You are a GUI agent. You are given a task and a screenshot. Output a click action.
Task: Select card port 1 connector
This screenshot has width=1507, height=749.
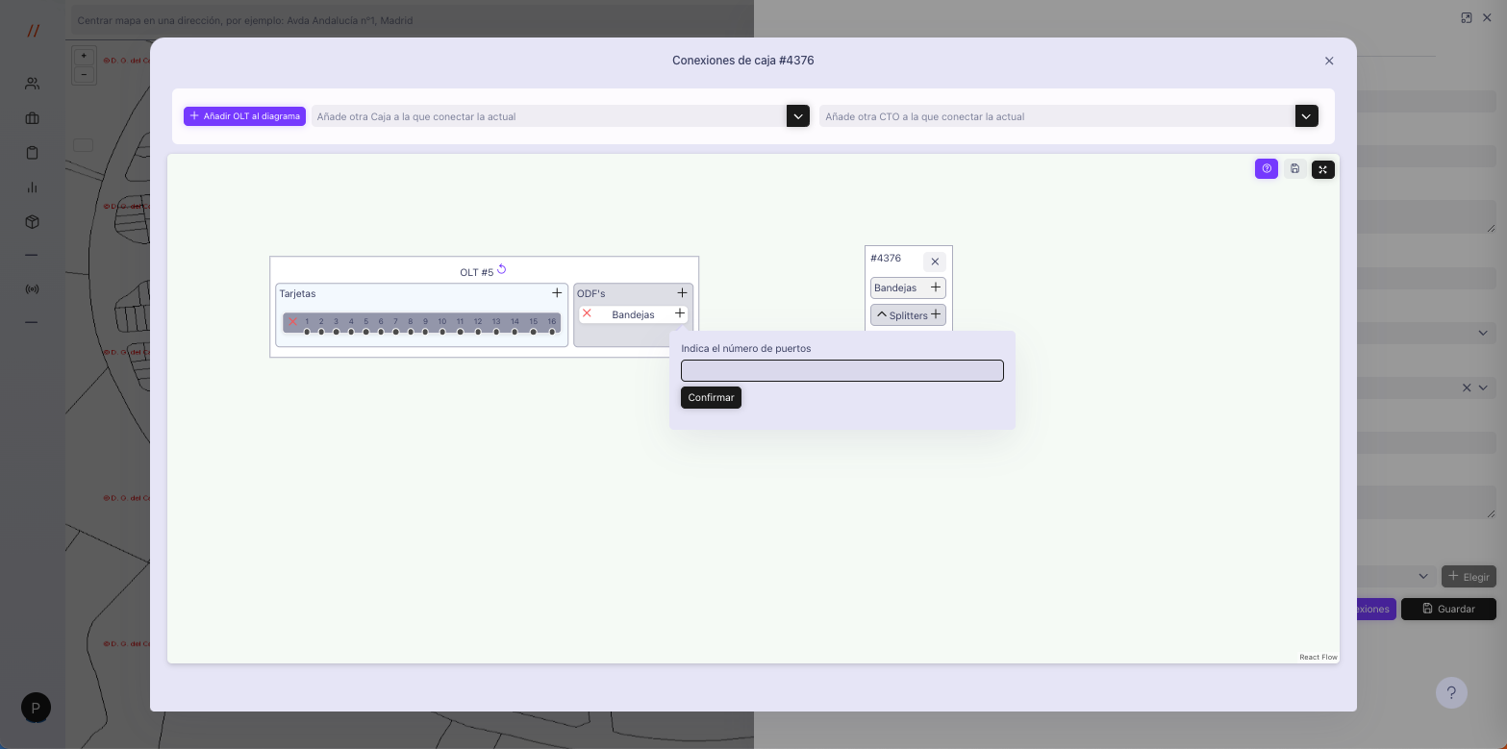pyautogui.click(x=307, y=332)
